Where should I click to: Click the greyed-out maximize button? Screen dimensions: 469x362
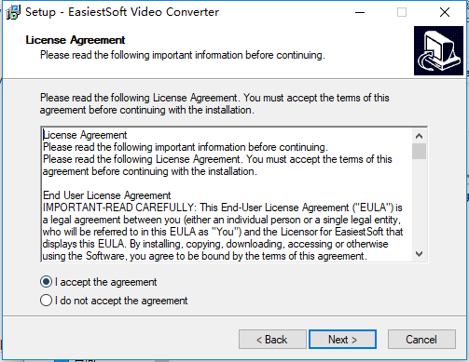(402, 12)
